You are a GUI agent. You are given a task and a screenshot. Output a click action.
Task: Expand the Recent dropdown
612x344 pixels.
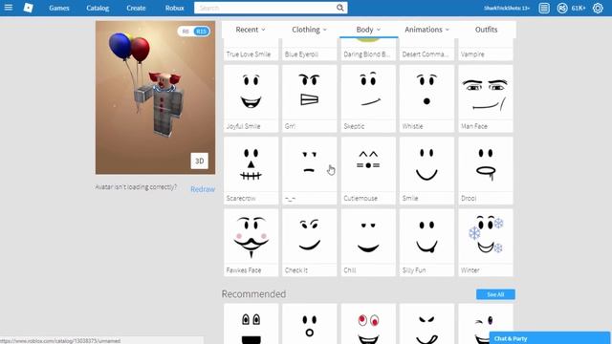(x=251, y=30)
